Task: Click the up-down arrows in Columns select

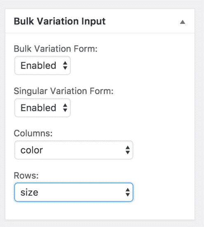Action: tap(127, 150)
